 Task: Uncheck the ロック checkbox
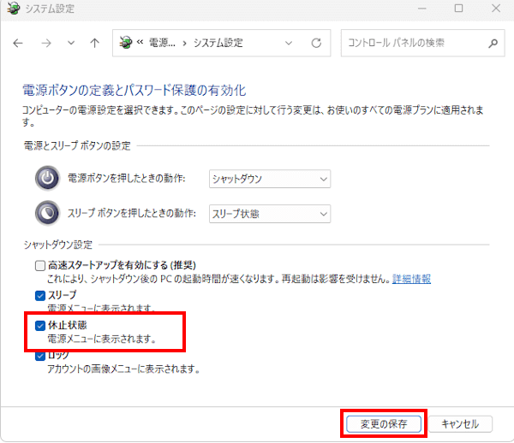point(40,356)
